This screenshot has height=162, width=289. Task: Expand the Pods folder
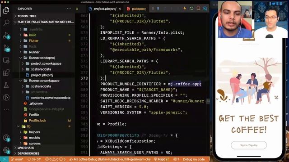[33, 46]
